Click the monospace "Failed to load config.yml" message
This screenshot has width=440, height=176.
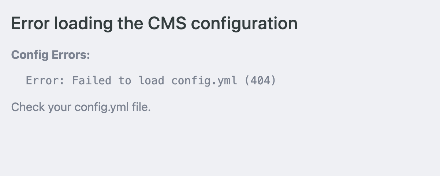151,80
